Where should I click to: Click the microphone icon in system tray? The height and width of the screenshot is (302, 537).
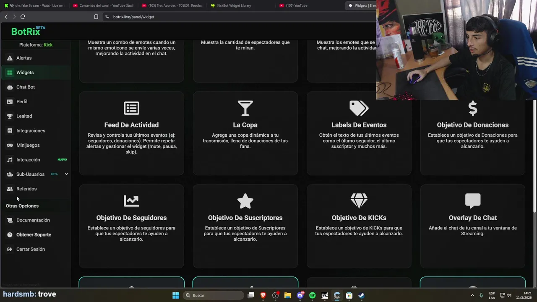point(481,295)
